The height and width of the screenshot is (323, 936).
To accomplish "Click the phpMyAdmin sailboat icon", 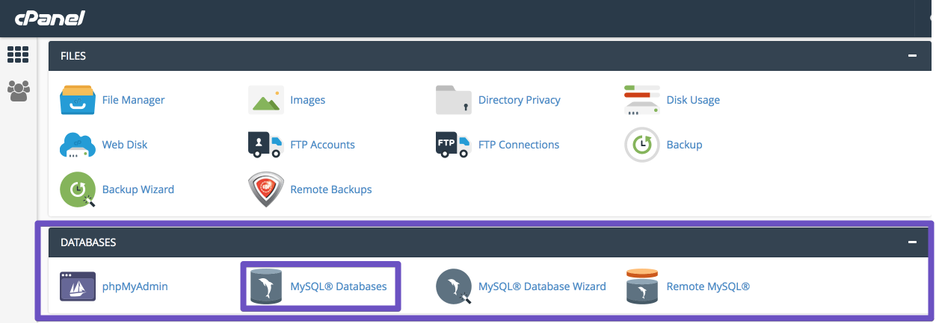I will click(x=78, y=286).
